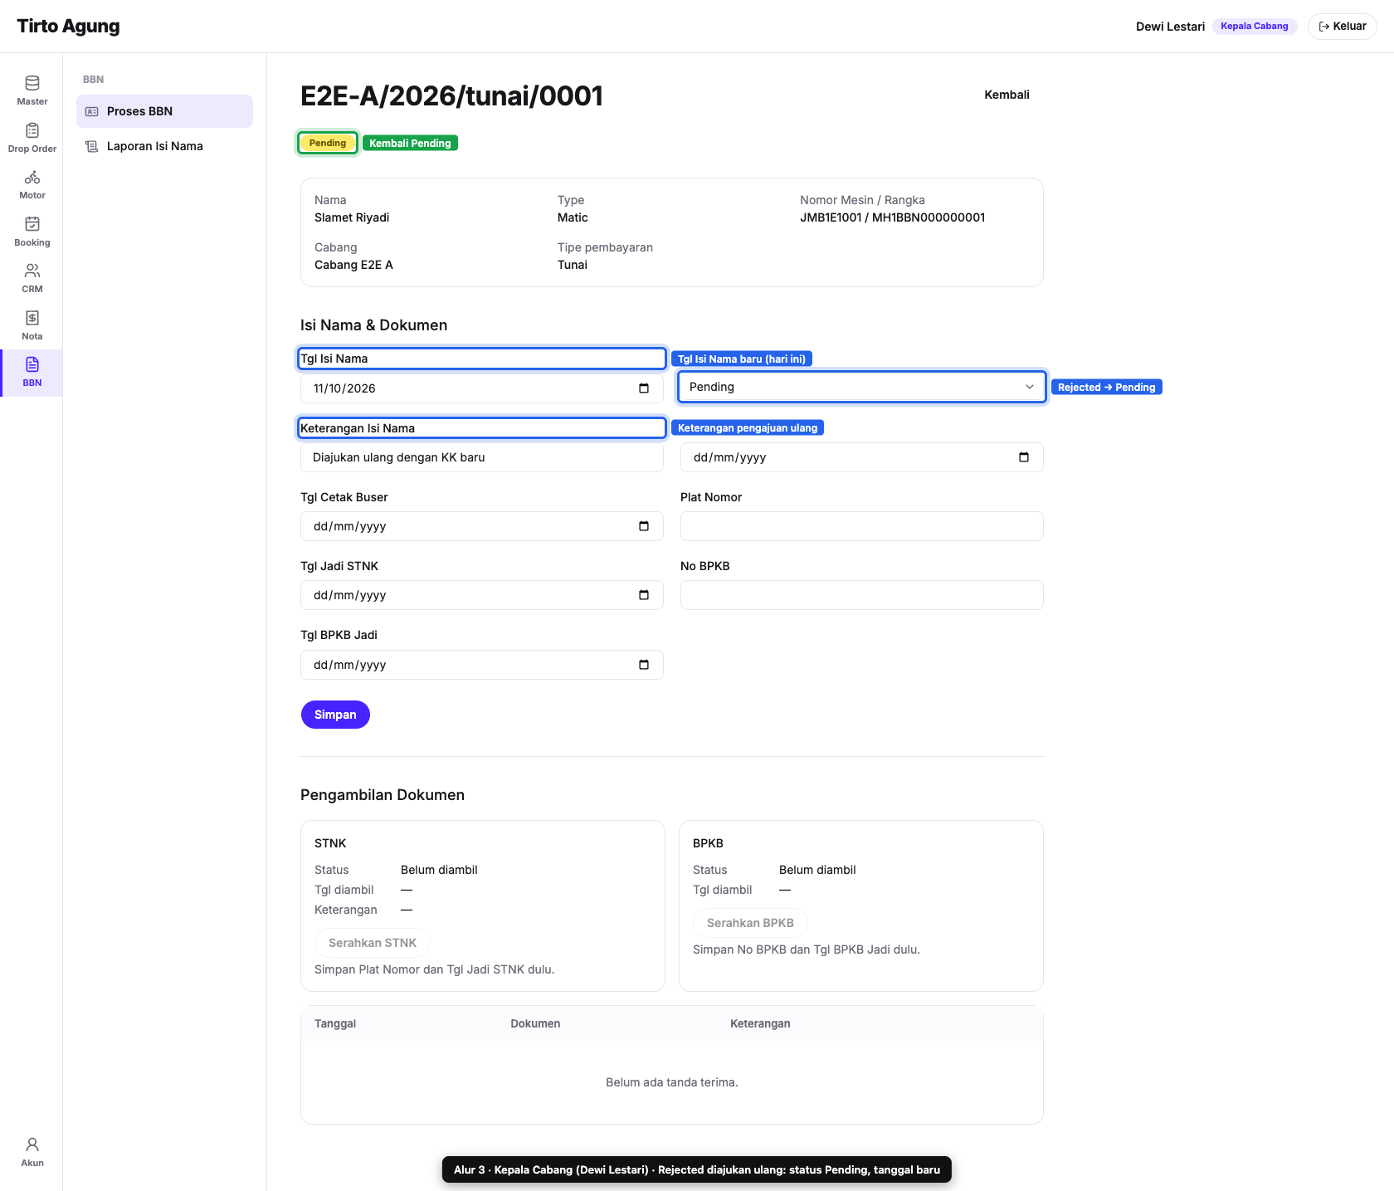Open the Master section in sidebar
The image size is (1394, 1191).
[x=32, y=90]
